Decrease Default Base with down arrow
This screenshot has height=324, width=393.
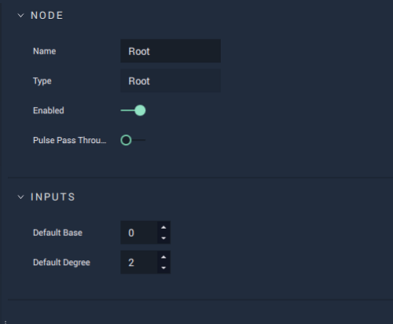(x=163, y=238)
